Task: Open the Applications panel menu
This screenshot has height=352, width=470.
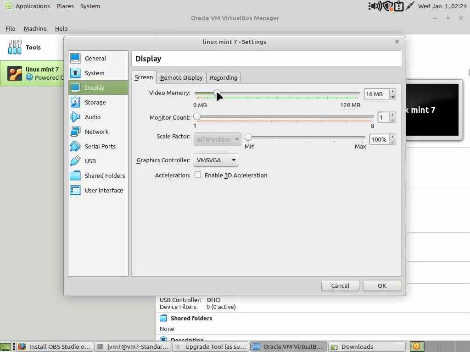Action: click(x=33, y=6)
